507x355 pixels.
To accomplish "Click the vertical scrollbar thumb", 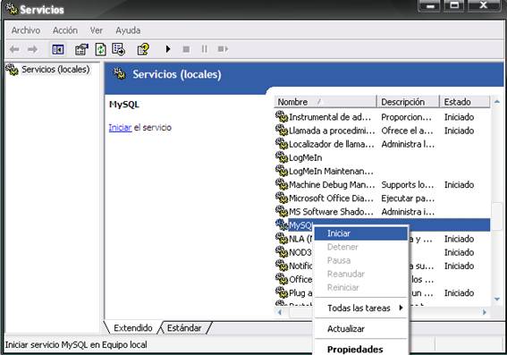I will coord(497,216).
